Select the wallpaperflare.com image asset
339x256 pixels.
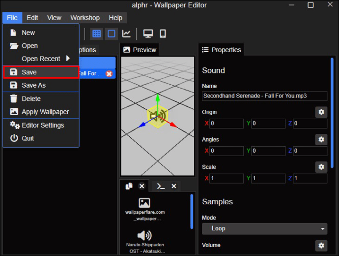point(144,209)
